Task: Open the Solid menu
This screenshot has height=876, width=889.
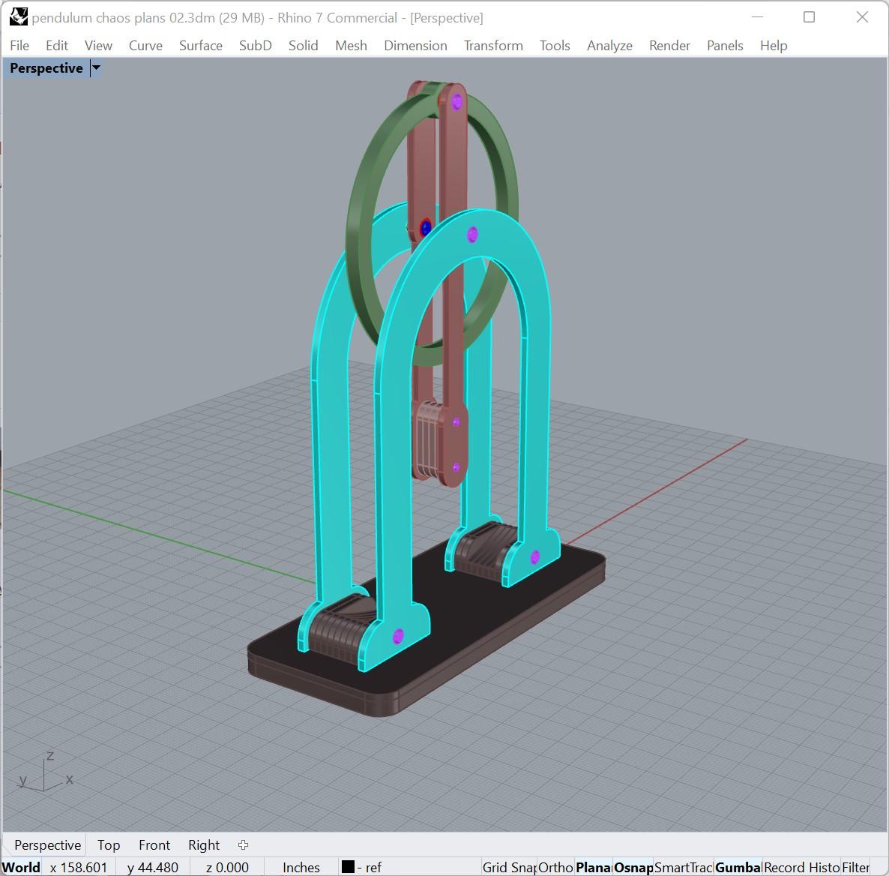Action: point(303,46)
